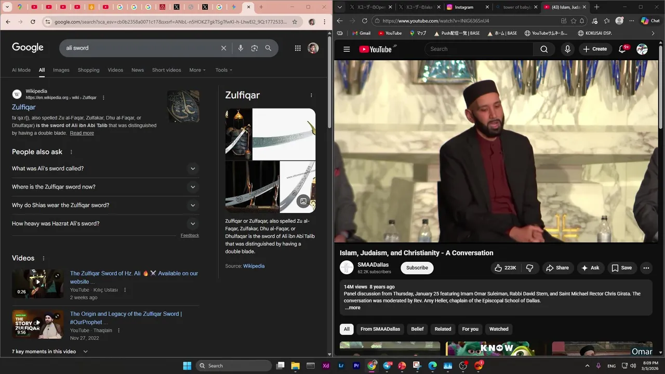The width and height of the screenshot is (665, 374).
Task: Switch to Google Videos tab
Action: pyautogui.click(x=115, y=70)
